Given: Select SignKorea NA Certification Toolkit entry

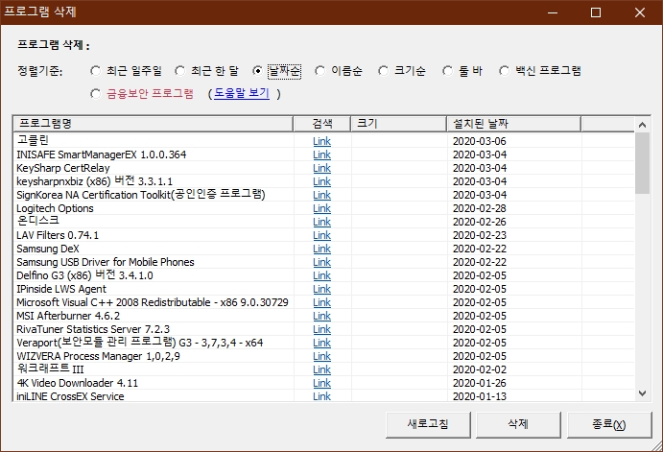Looking at the screenshot, I should [323, 196].
